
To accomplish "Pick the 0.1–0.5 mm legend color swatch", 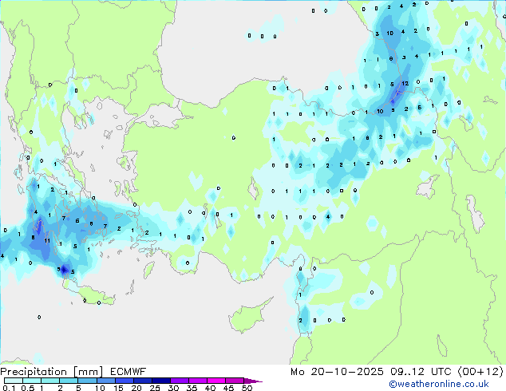I will click(x=14, y=381).
